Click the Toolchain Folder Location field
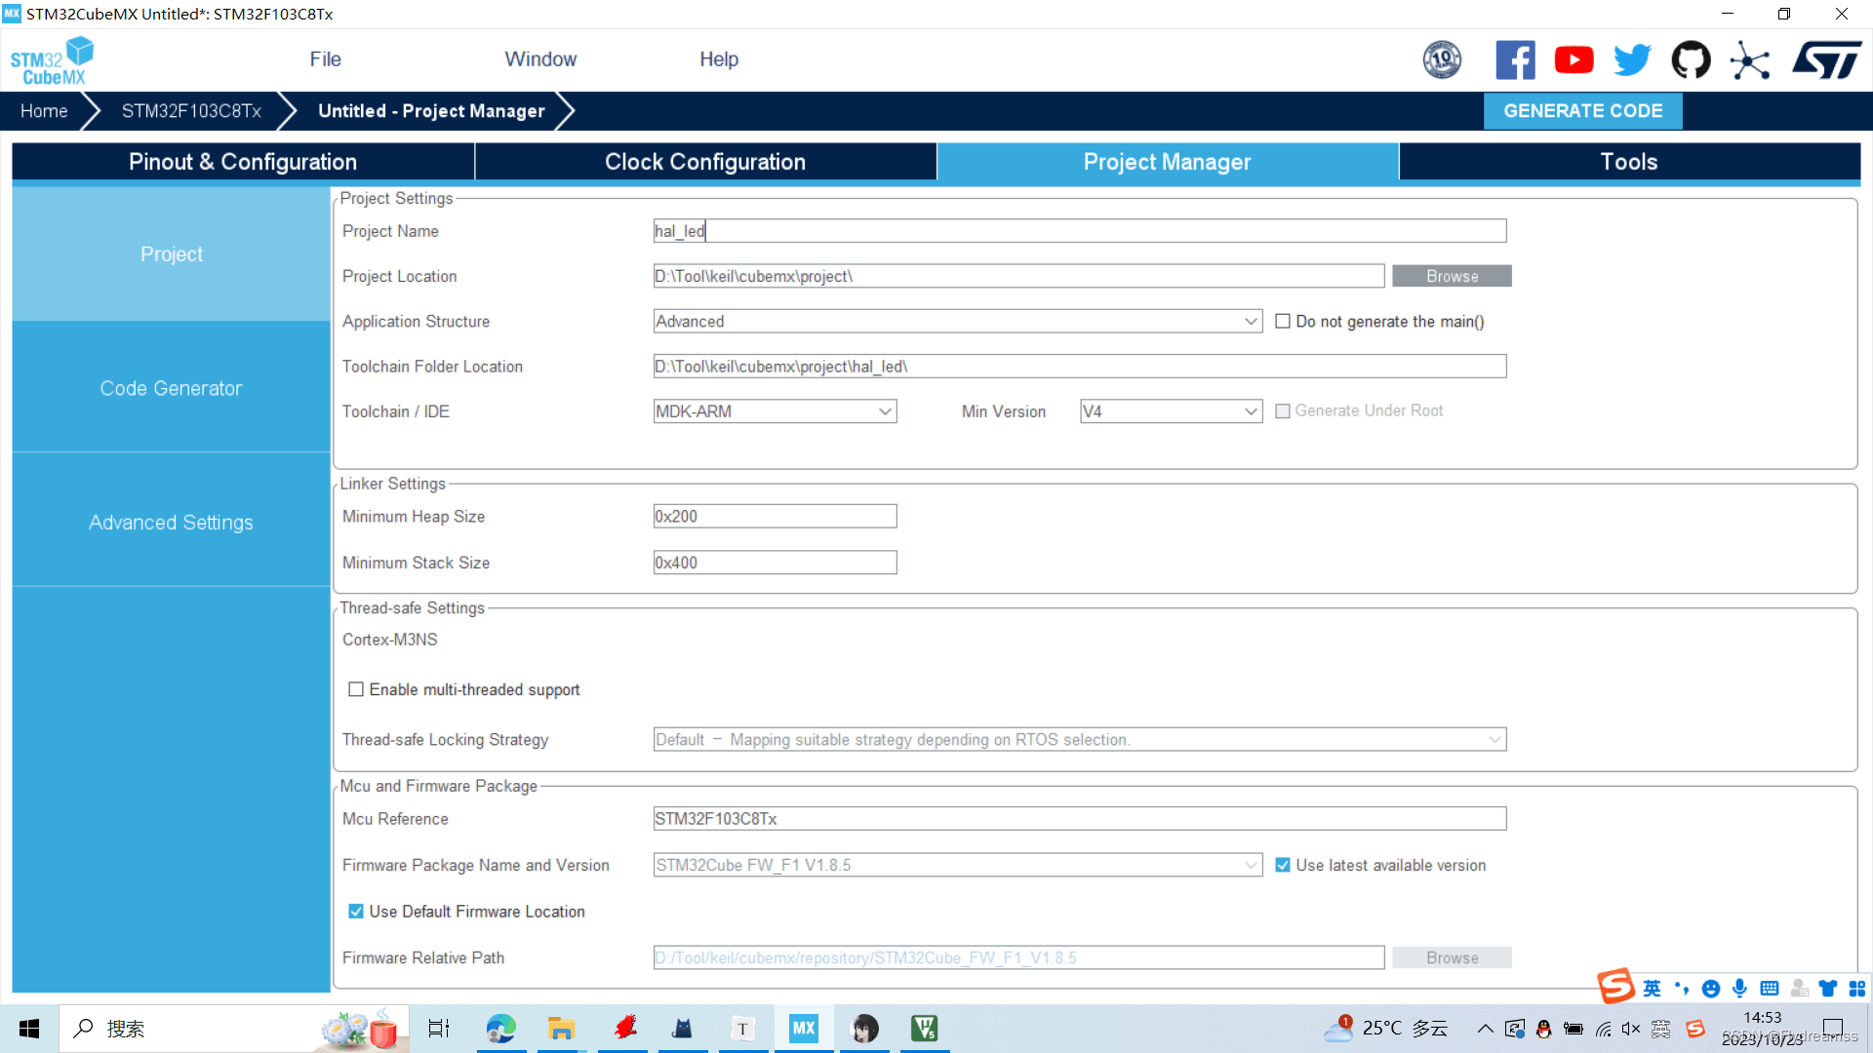 pos(1080,367)
